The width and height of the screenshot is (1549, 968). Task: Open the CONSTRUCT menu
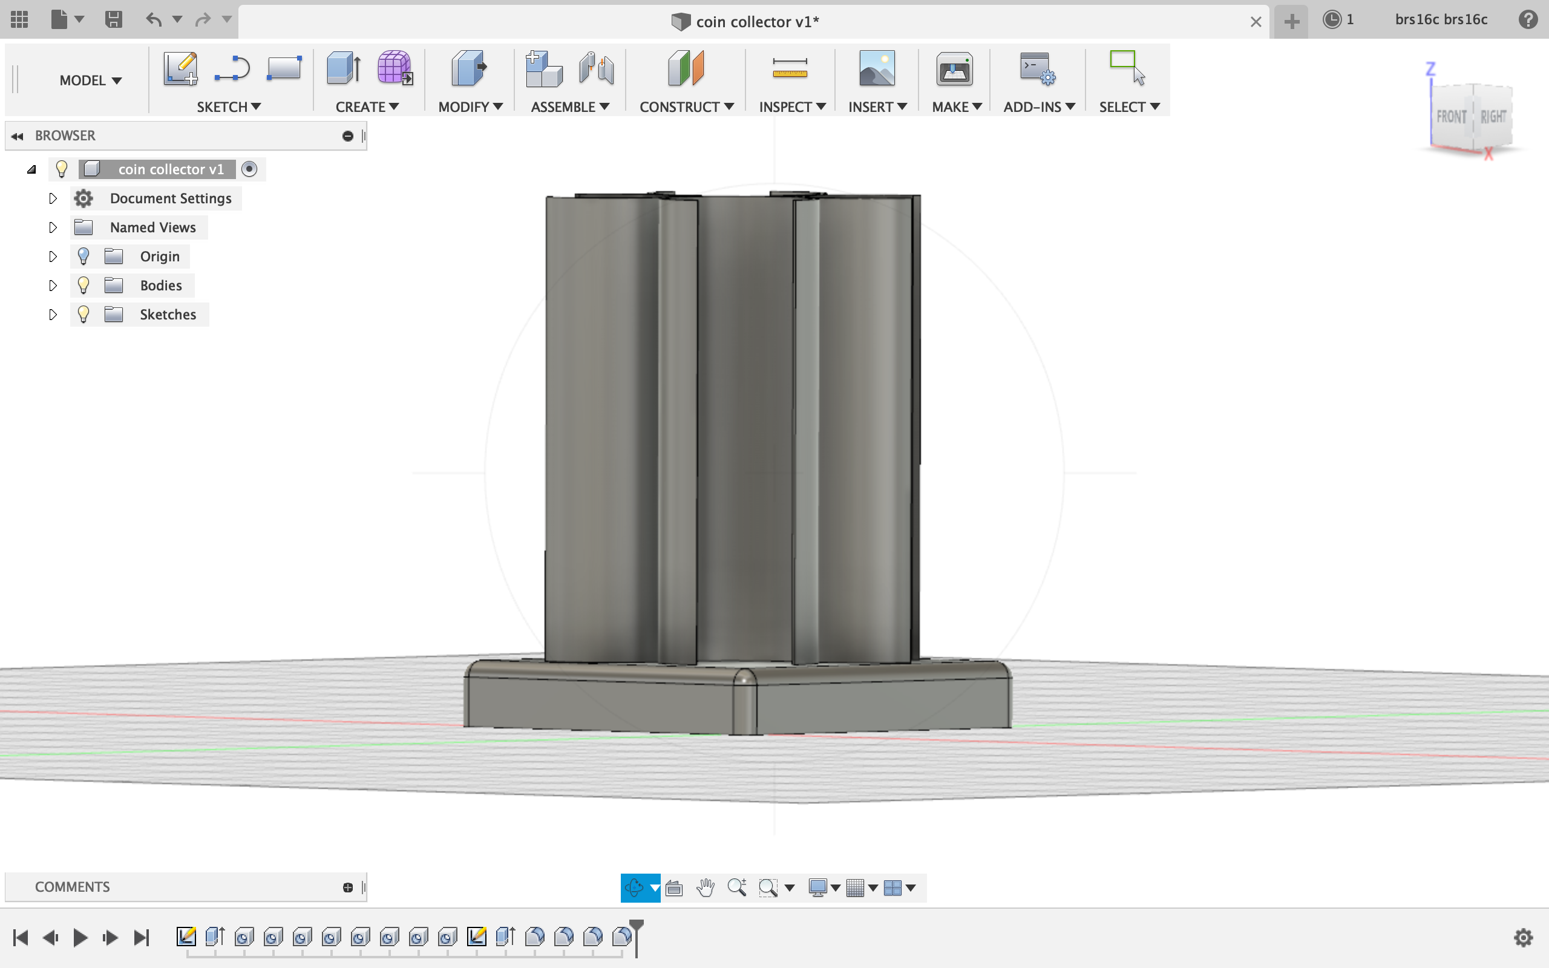click(686, 107)
